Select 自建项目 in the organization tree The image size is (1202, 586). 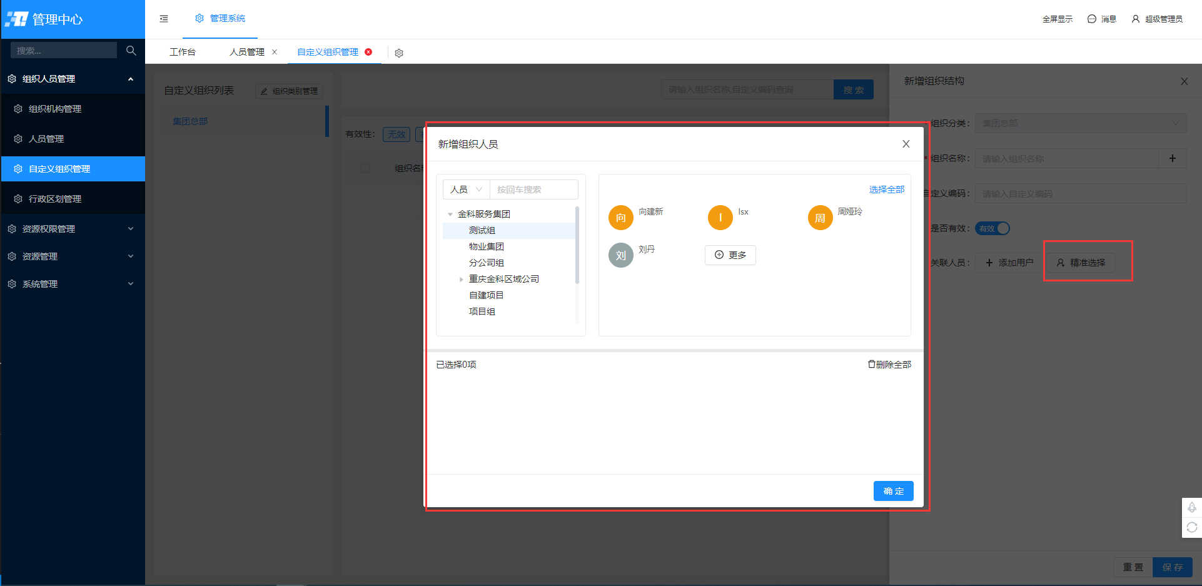tap(487, 295)
